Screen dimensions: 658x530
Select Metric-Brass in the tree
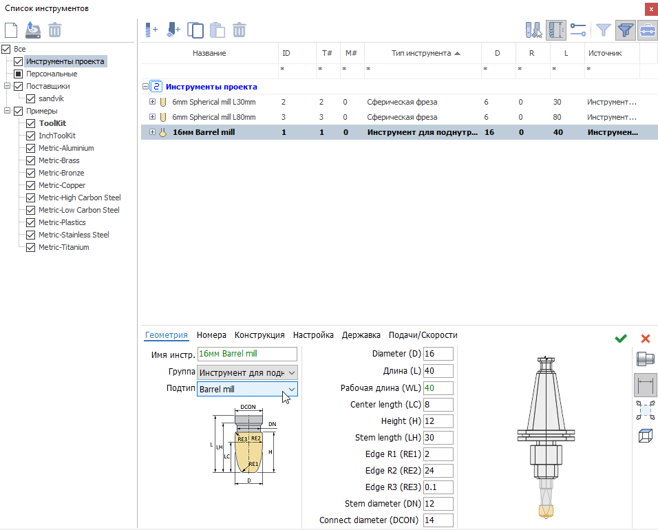tap(59, 160)
